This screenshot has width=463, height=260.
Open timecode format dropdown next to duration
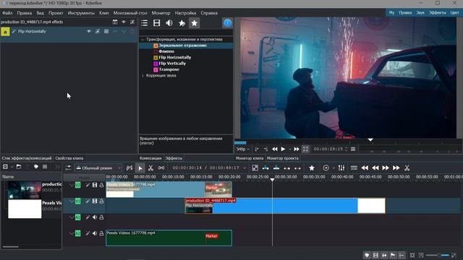pyautogui.click(x=245, y=168)
